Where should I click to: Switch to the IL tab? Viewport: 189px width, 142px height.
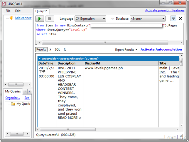click(65, 49)
